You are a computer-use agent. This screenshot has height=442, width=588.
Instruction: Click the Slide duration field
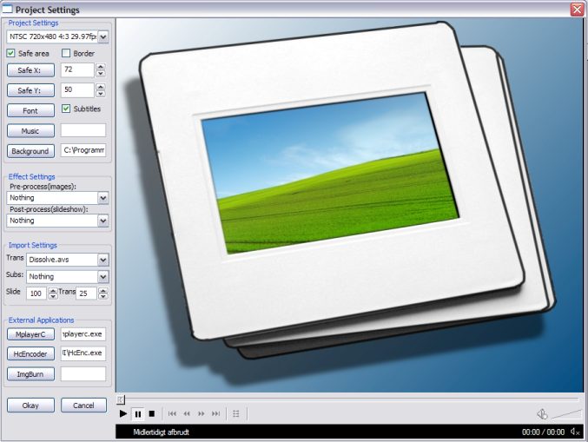point(36,294)
